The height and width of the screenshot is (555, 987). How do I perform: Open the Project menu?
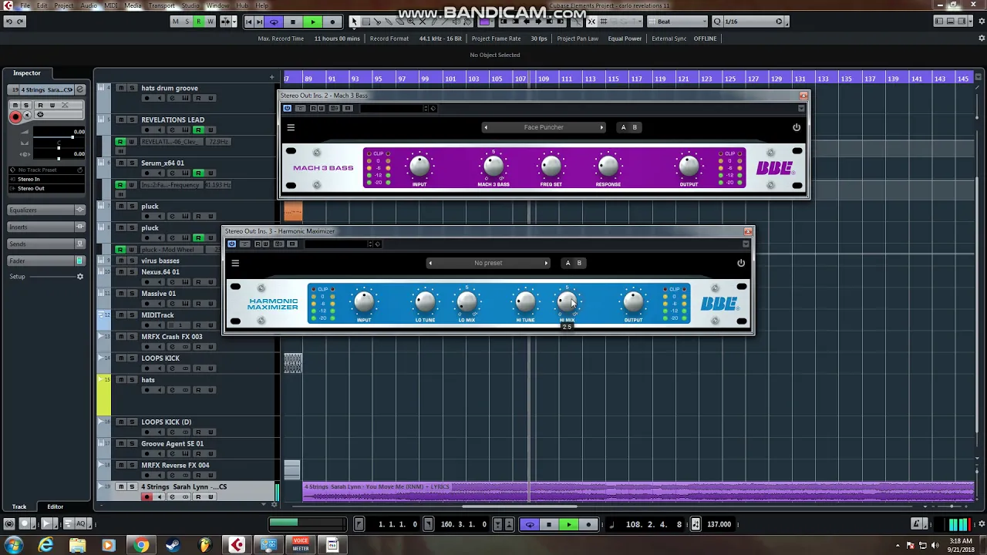coord(64,5)
